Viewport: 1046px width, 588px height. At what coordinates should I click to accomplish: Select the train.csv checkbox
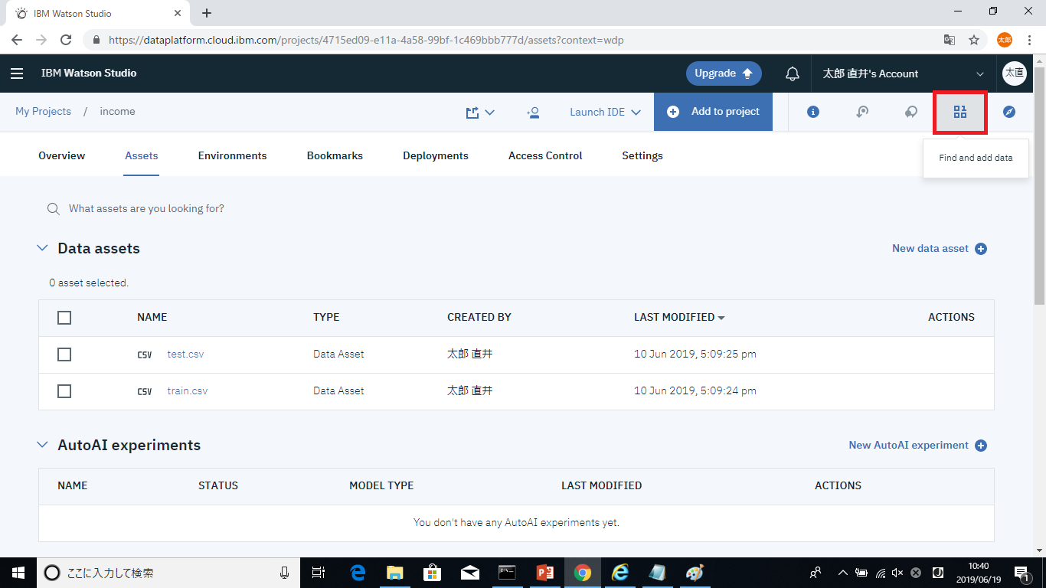click(64, 391)
